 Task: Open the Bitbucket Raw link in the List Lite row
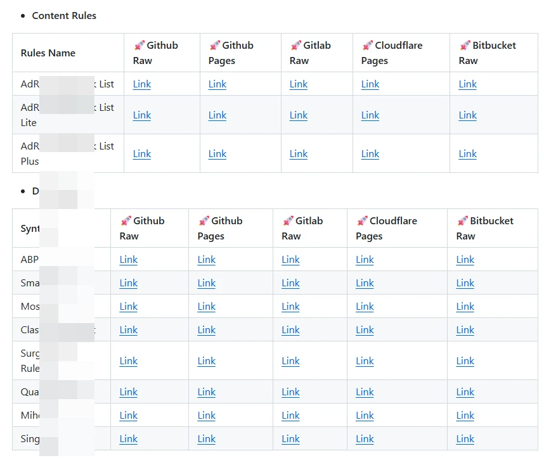467,115
